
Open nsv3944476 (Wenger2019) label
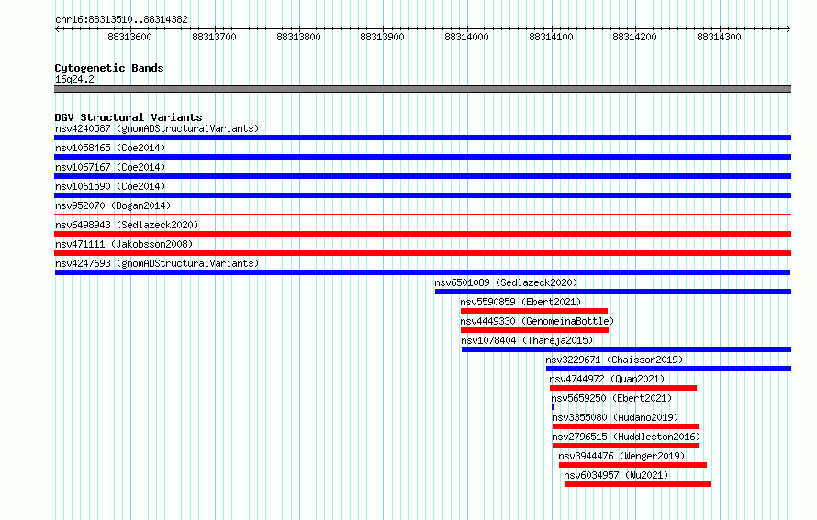pos(621,456)
